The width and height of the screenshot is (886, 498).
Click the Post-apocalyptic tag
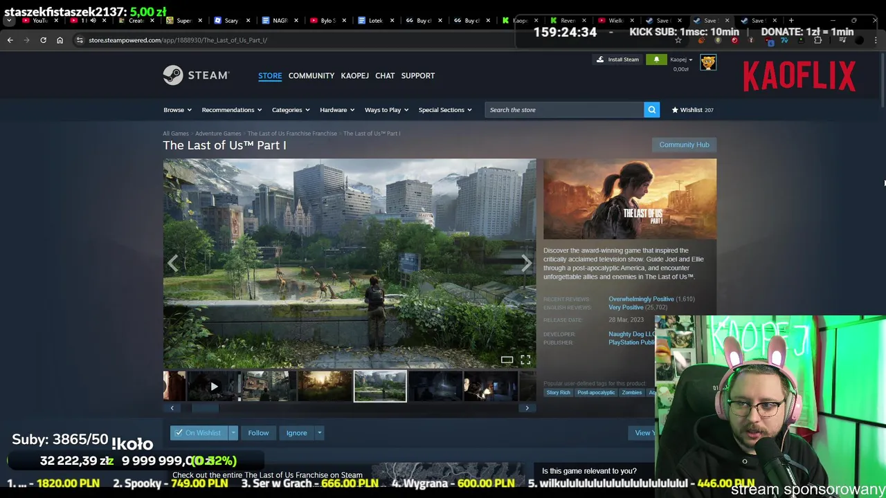coord(596,393)
